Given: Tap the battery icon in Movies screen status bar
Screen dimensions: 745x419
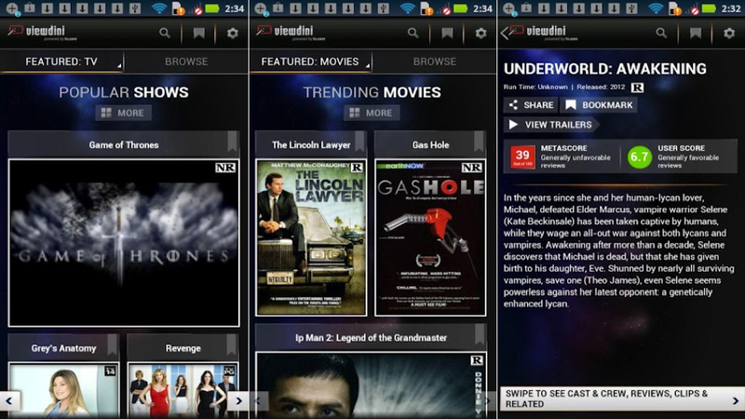Looking at the screenshot, I should 460,8.
